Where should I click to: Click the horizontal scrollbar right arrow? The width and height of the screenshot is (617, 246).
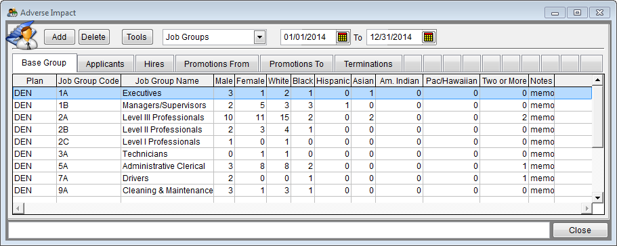point(587,208)
